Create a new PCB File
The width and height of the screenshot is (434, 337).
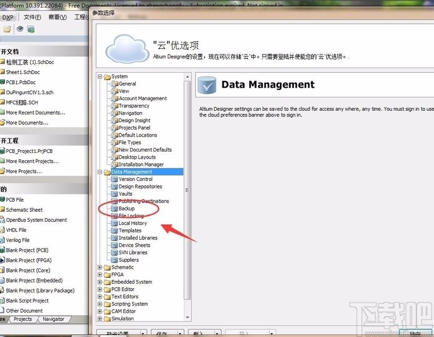pyautogui.click(x=14, y=200)
